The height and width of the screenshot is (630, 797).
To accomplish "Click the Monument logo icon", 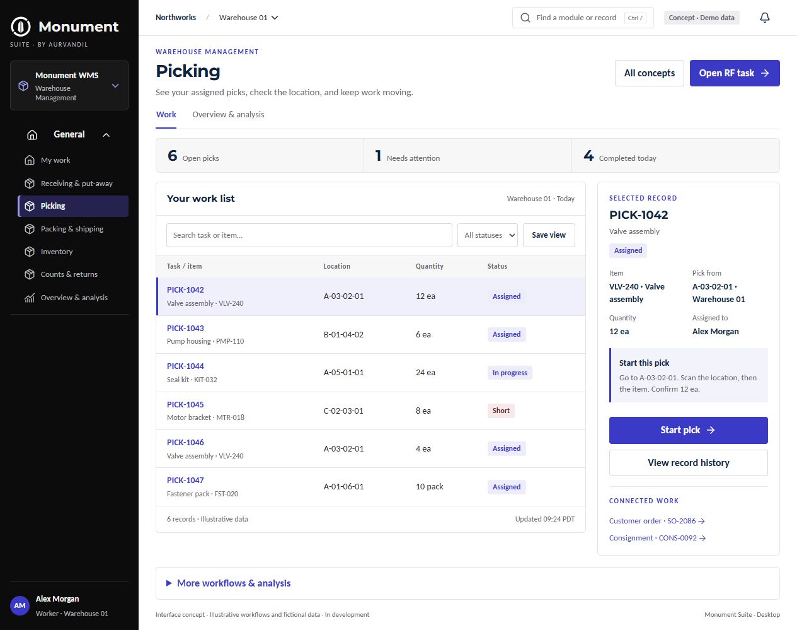I will 21,26.
